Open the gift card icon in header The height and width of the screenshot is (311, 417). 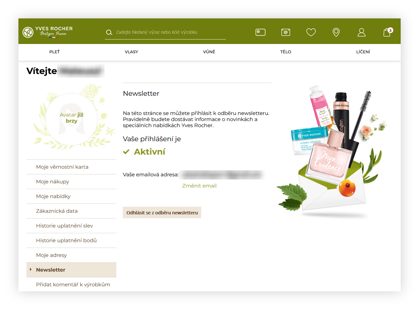point(260,32)
